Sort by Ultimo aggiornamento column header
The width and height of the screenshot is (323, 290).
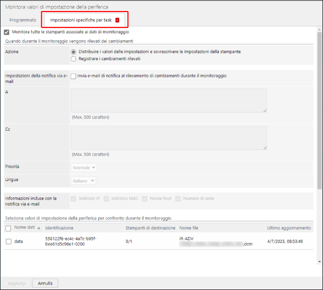289,228
